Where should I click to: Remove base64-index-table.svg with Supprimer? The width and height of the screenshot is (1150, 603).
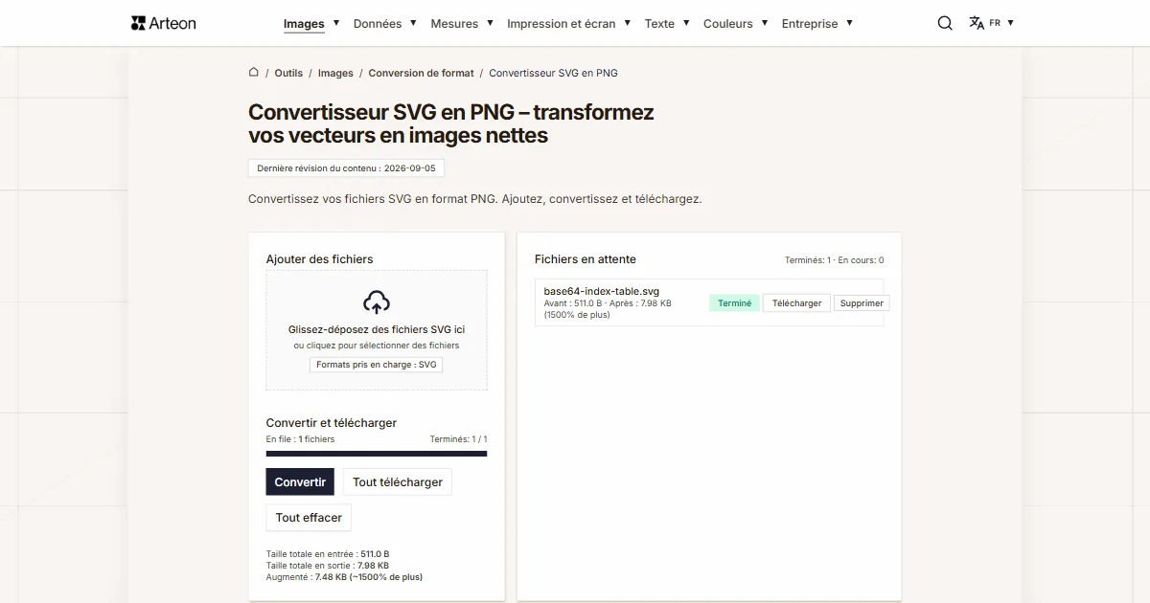862,302
